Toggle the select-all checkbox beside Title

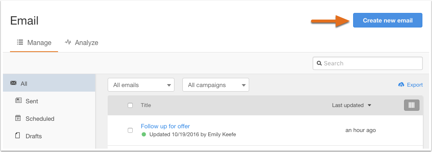[130, 105]
